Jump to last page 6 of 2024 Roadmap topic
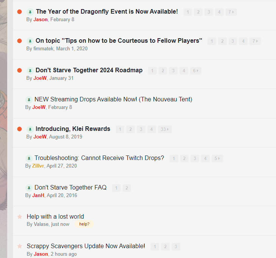 (195, 71)
